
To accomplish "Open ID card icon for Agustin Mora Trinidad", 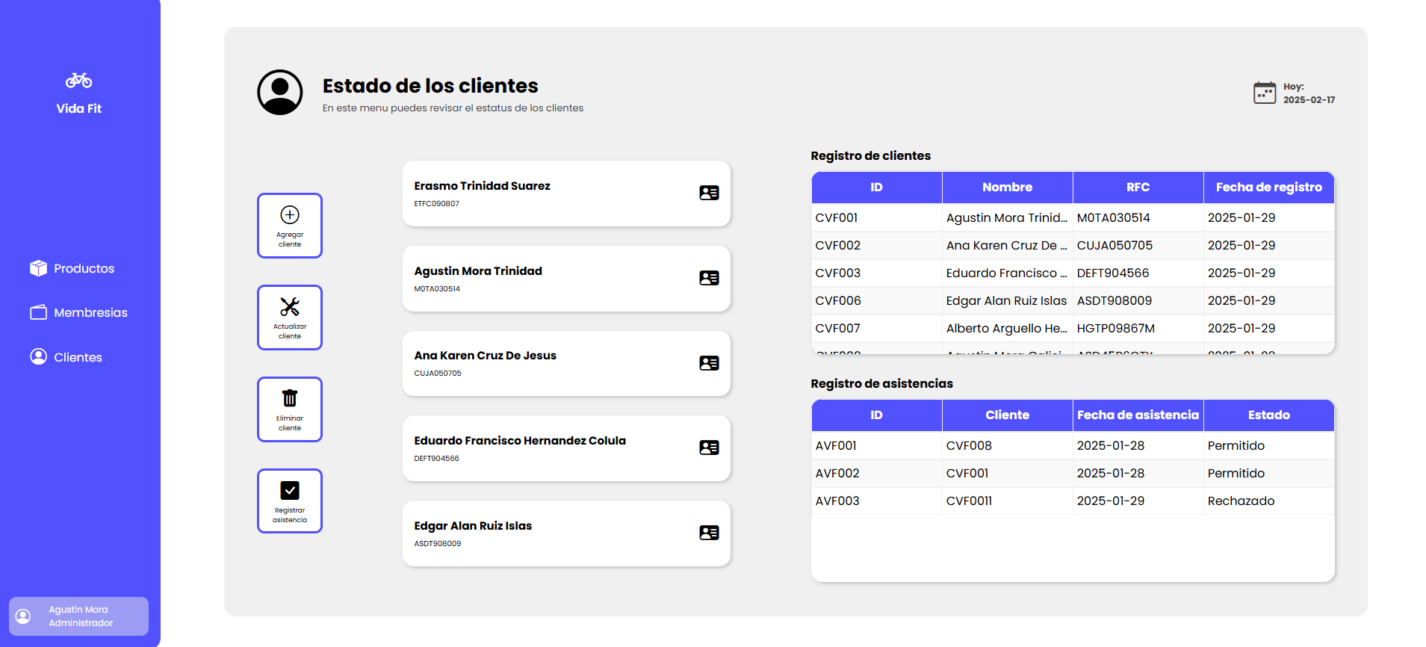I will pyautogui.click(x=709, y=278).
